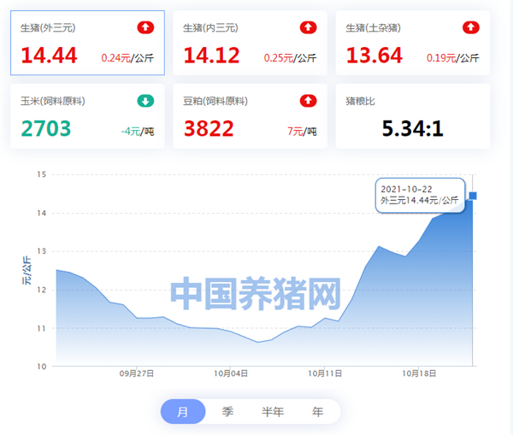Viewport: 513px width, 435px height.
Task: Click the 0.25元/公斤 change text
Action: tap(290, 58)
